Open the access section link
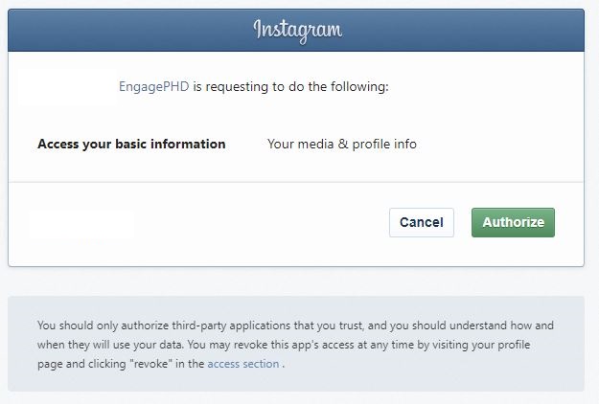This screenshot has width=599, height=404. click(243, 364)
